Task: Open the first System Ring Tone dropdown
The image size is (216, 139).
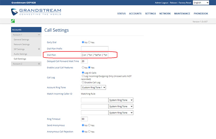Action: pyautogui.click(x=121, y=100)
